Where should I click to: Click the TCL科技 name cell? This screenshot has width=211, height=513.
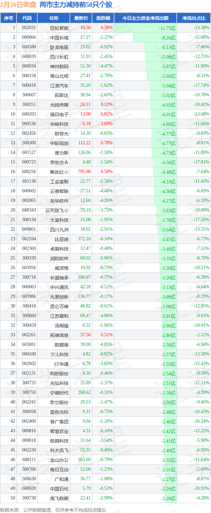[54, 354]
